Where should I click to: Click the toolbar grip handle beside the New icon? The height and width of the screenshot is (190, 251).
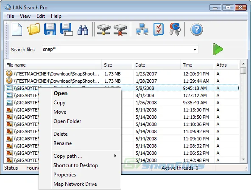(x=6, y=31)
